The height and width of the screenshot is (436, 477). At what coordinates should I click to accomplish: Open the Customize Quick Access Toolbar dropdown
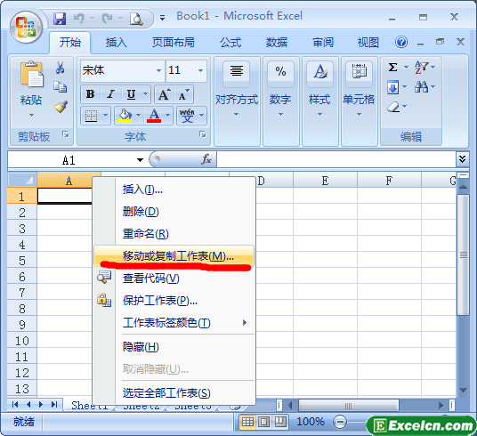point(163,19)
